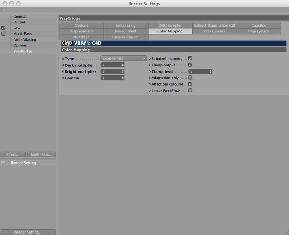
Task: Click the Bright multiplier animation circle marker
Action: click(x=63, y=71)
